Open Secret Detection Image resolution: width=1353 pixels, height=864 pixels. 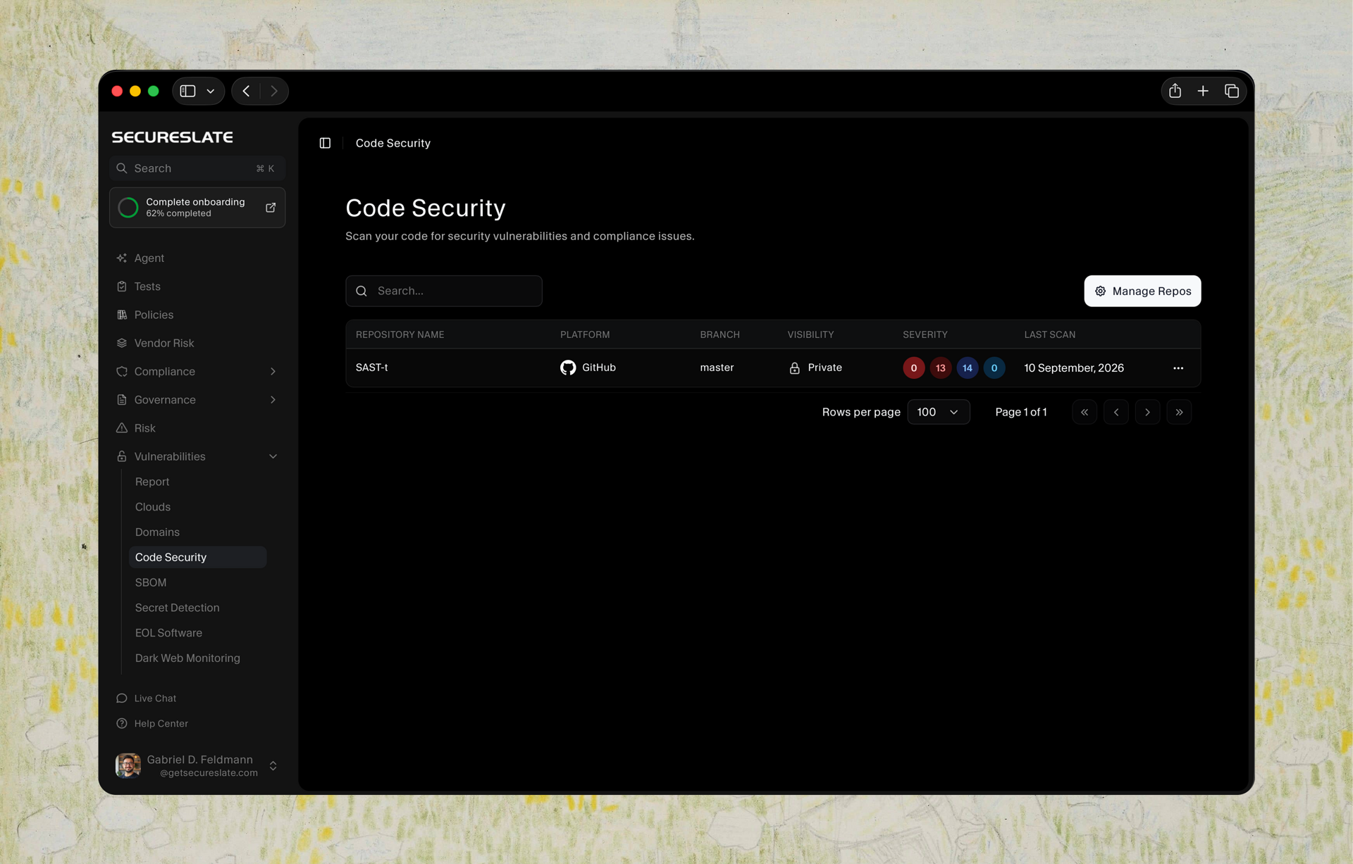[x=177, y=608]
